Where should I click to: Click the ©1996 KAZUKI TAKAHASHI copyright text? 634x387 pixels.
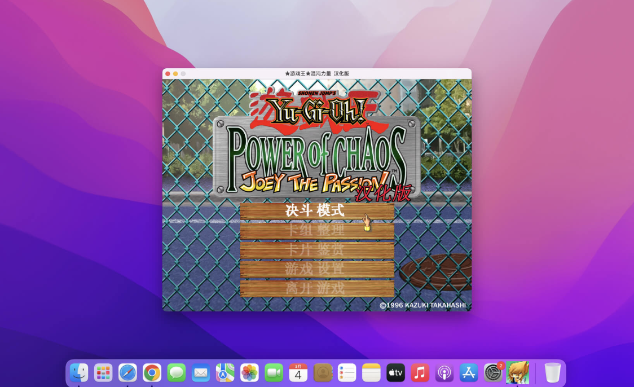tap(423, 305)
